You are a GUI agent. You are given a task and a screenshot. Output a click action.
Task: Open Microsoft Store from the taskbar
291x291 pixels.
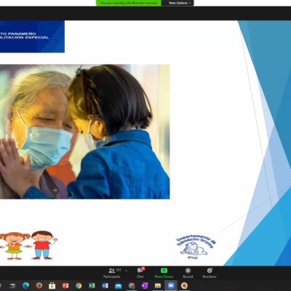(52, 286)
